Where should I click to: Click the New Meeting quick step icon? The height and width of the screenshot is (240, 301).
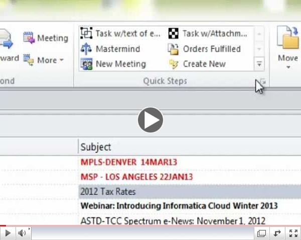click(x=86, y=64)
